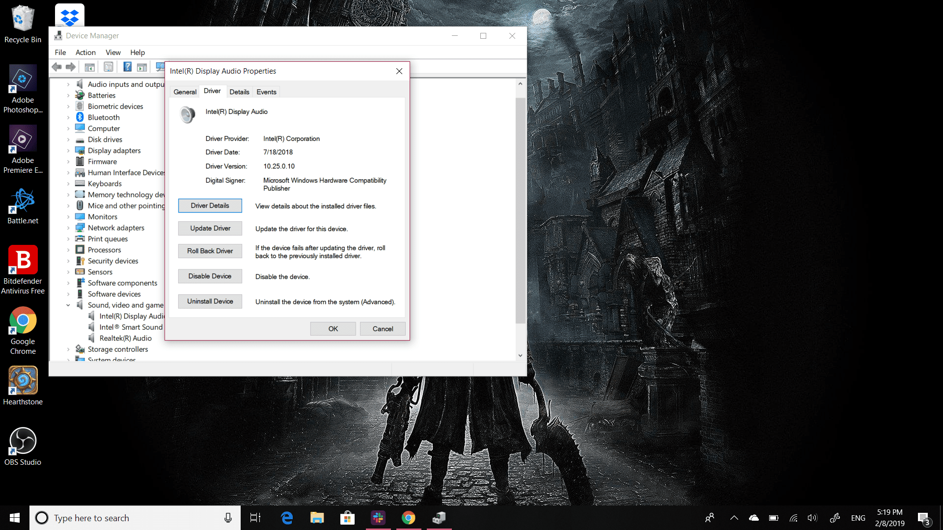Viewport: 943px width, 530px height.
Task: Click OK in the properties dialog
Action: coord(333,329)
